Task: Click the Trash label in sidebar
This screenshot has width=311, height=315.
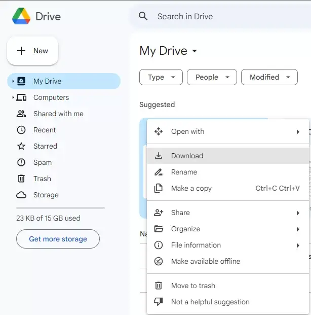Action: (x=42, y=179)
